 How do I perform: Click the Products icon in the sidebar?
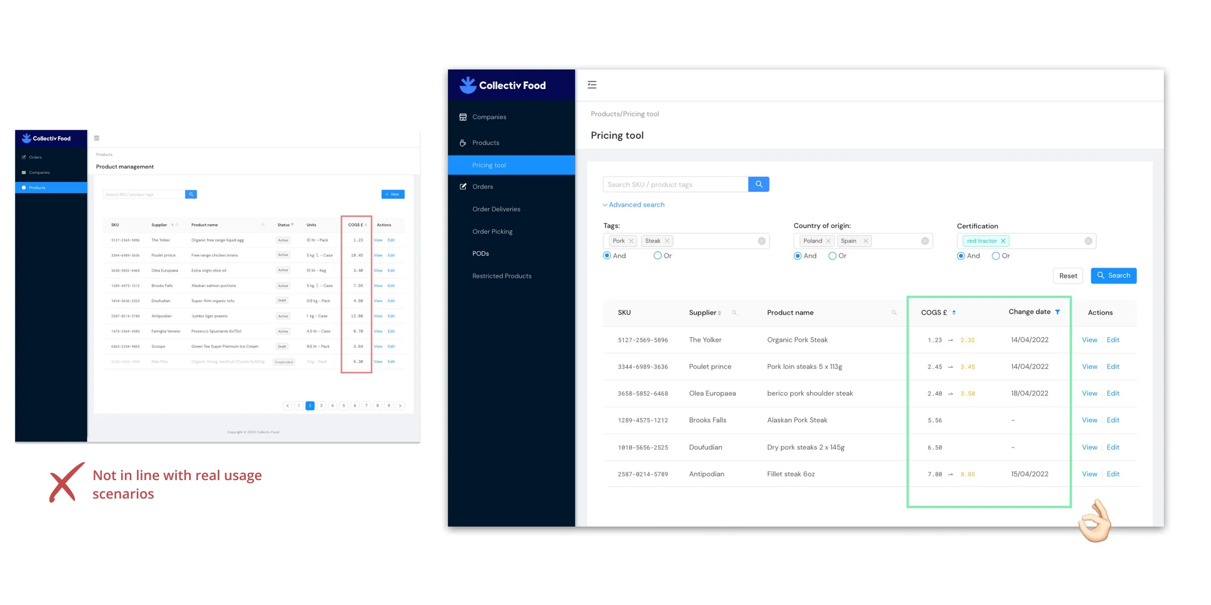463,142
